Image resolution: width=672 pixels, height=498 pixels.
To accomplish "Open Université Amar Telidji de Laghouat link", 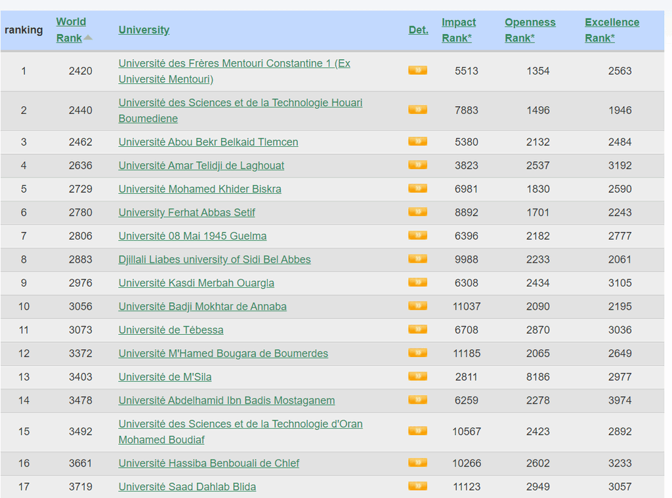I will tap(201, 166).
